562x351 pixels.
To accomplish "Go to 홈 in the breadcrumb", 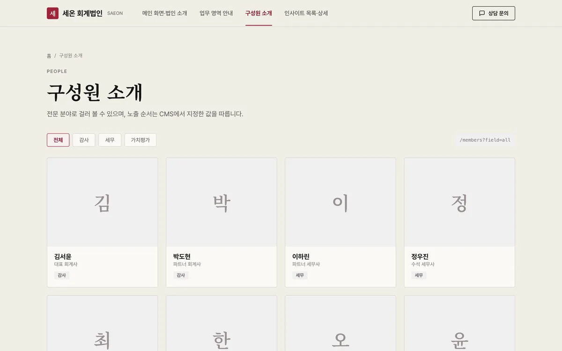I will tap(49, 55).
